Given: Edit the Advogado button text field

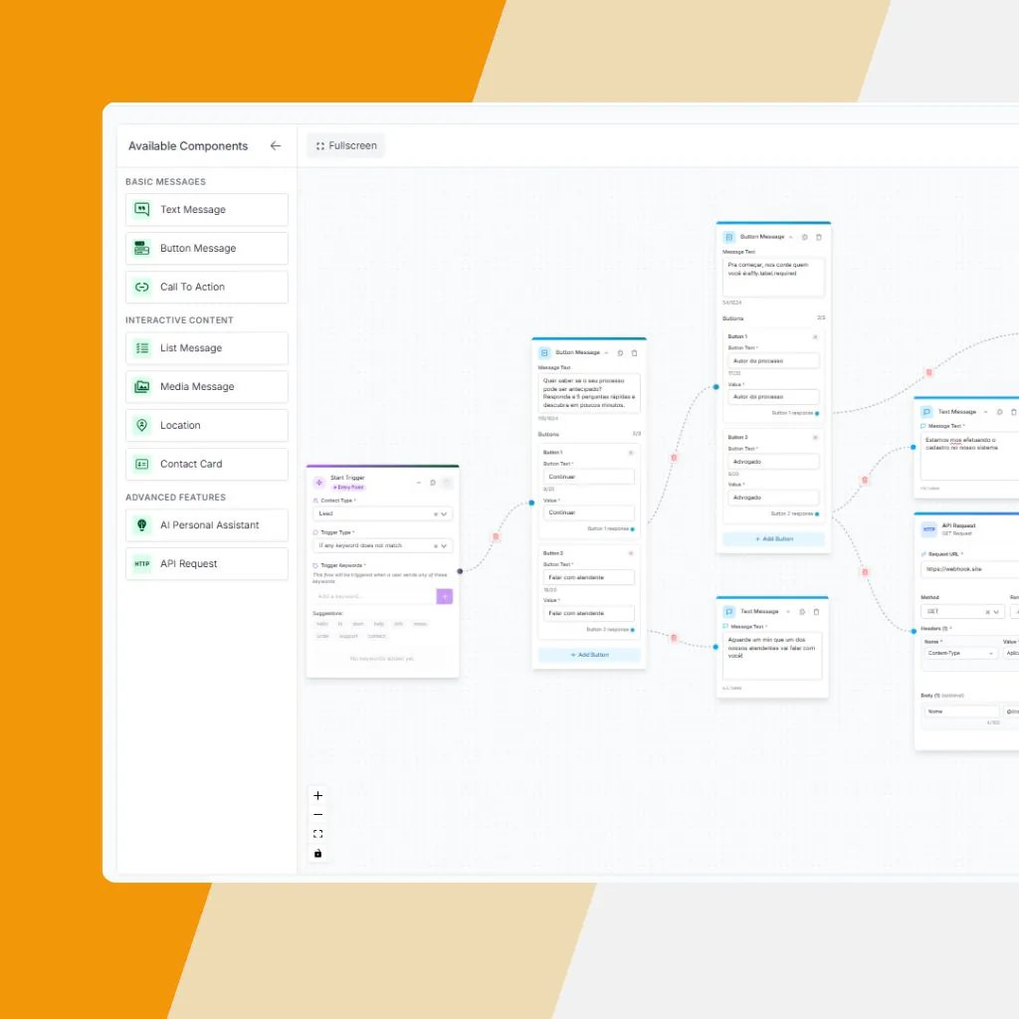Looking at the screenshot, I should (773, 462).
